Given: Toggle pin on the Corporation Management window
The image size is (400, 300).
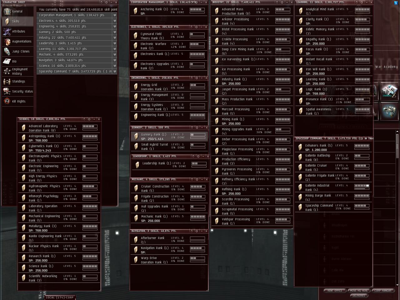Looking at the screenshot, I should (197, 2).
